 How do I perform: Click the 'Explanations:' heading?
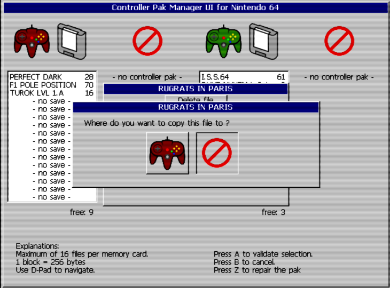(x=37, y=246)
